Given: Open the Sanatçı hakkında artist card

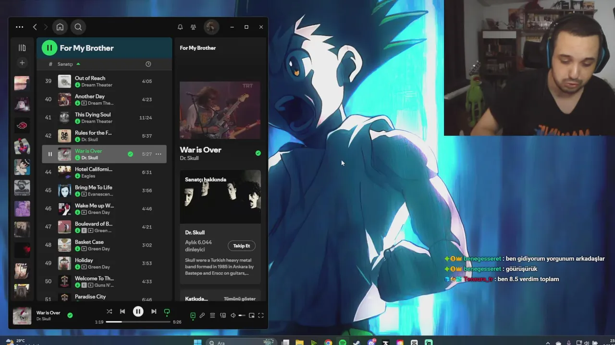Looking at the screenshot, I should [x=221, y=227].
